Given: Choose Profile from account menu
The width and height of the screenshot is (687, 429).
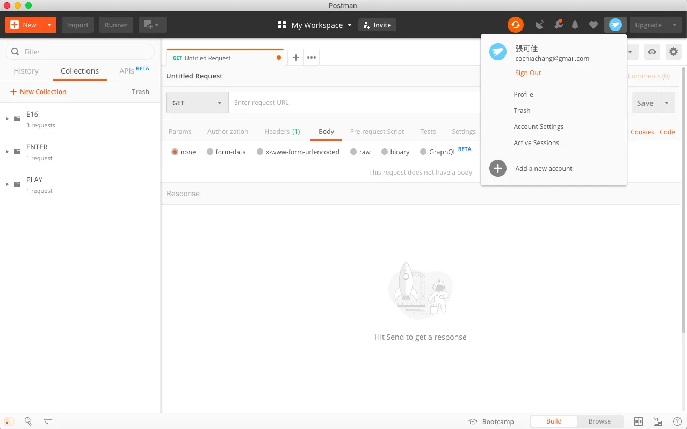Looking at the screenshot, I should [523, 94].
